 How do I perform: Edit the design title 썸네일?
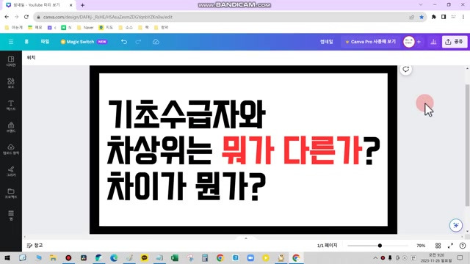[x=326, y=42]
